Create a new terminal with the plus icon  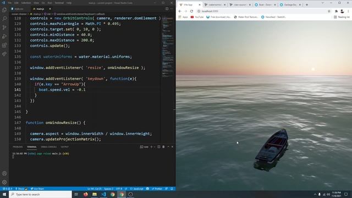point(151,147)
